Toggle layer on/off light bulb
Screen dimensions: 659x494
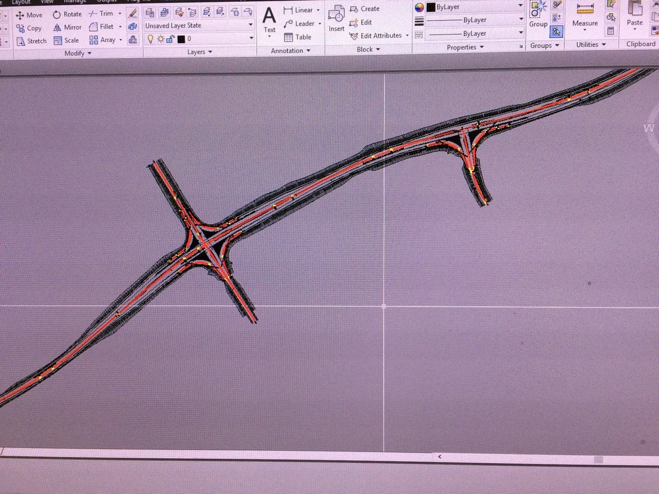(x=151, y=39)
